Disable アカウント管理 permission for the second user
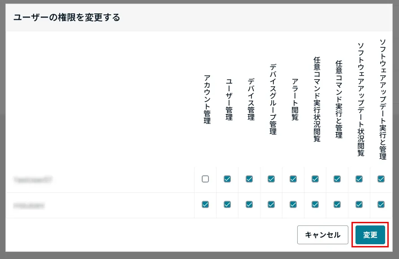This screenshot has width=399, height=259. (x=205, y=205)
